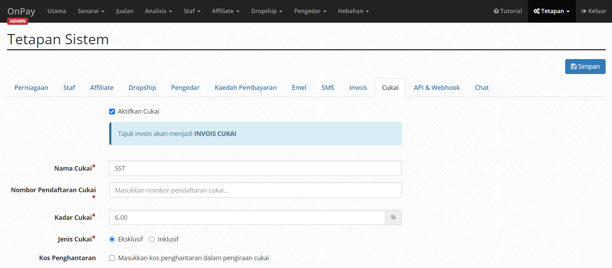
Task: Click the Tutorial question-mark icon
Action: [x=496, y=11]
